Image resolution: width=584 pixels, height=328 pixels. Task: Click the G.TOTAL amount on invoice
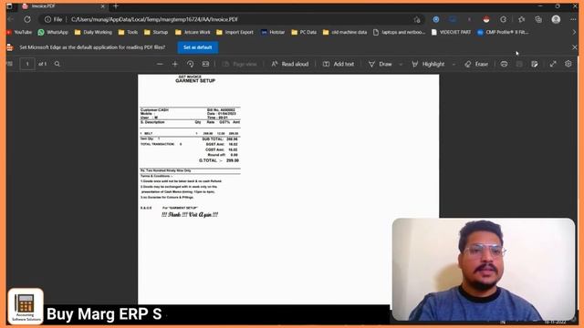click(x=233, y=160)
